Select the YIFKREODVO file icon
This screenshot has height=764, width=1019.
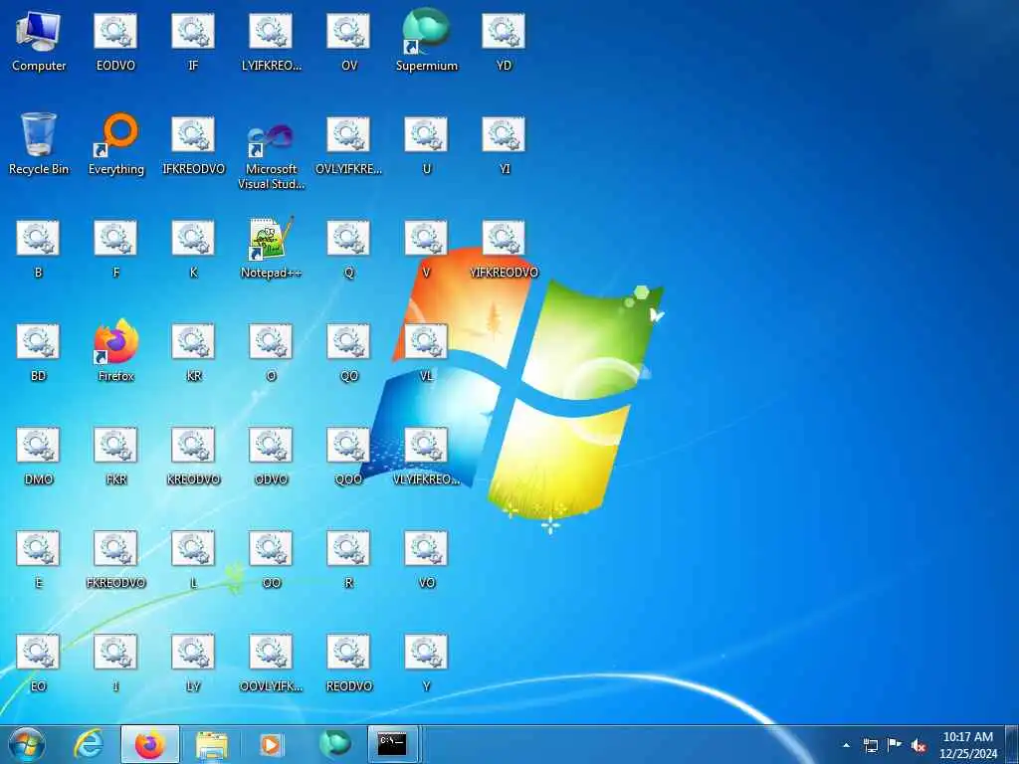pyautogui.click(x=504, y=248)
